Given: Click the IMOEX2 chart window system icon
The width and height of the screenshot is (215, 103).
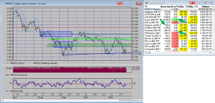Looking at the screenshot, I should tap(3, 4).
